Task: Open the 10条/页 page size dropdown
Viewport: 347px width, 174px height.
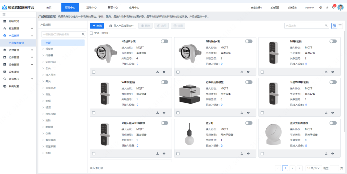Action: tap(314, 168)
